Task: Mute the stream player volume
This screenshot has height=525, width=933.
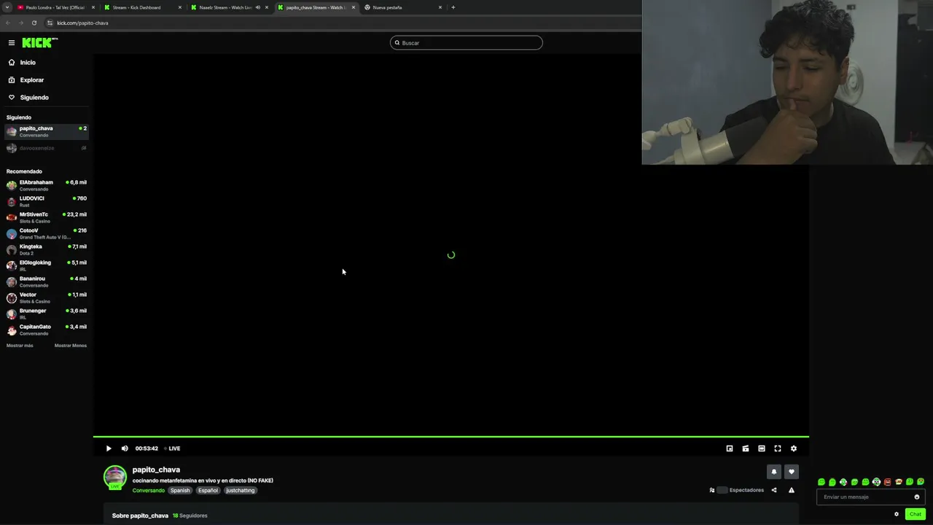Action: coord(125,448)
